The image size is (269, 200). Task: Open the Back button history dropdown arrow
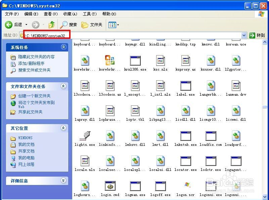tap(26, 25)
